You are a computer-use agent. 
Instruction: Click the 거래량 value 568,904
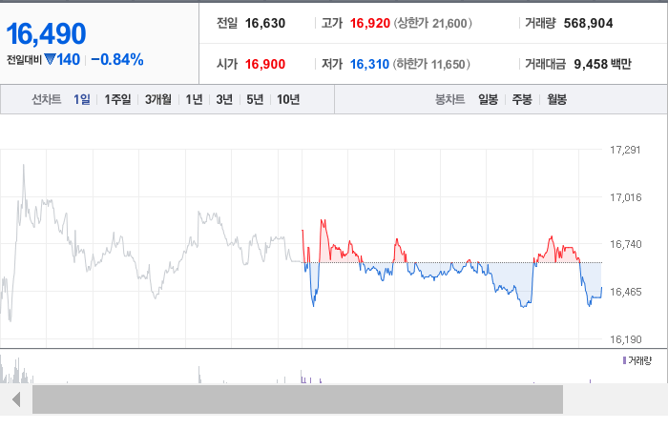pos(589,23)
